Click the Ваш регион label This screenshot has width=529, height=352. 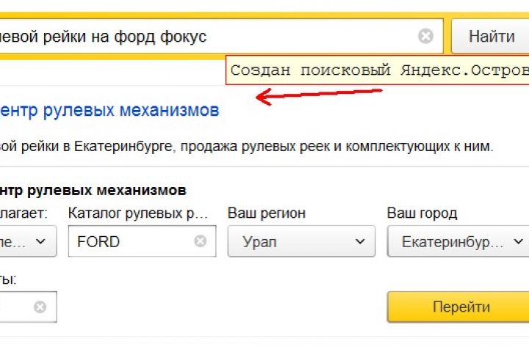pos(267,213)
